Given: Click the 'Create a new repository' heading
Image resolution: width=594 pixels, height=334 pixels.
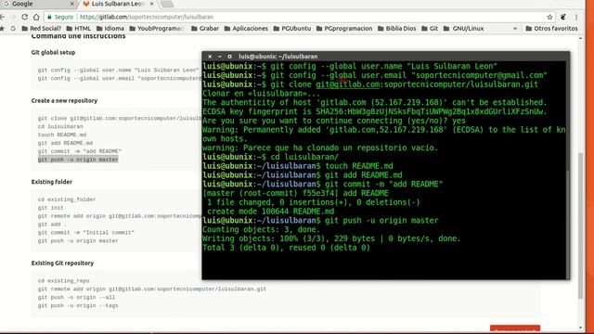Looking at the screenshot, I should click(x=64, y=101).
